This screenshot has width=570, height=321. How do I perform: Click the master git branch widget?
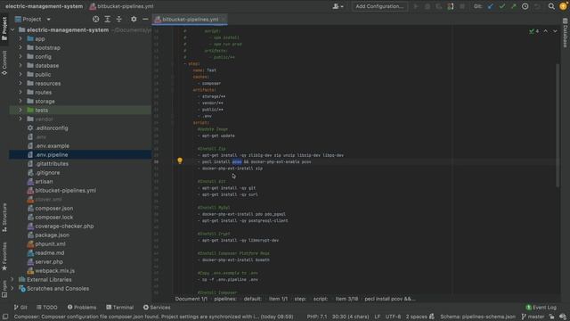click(533, 317)
